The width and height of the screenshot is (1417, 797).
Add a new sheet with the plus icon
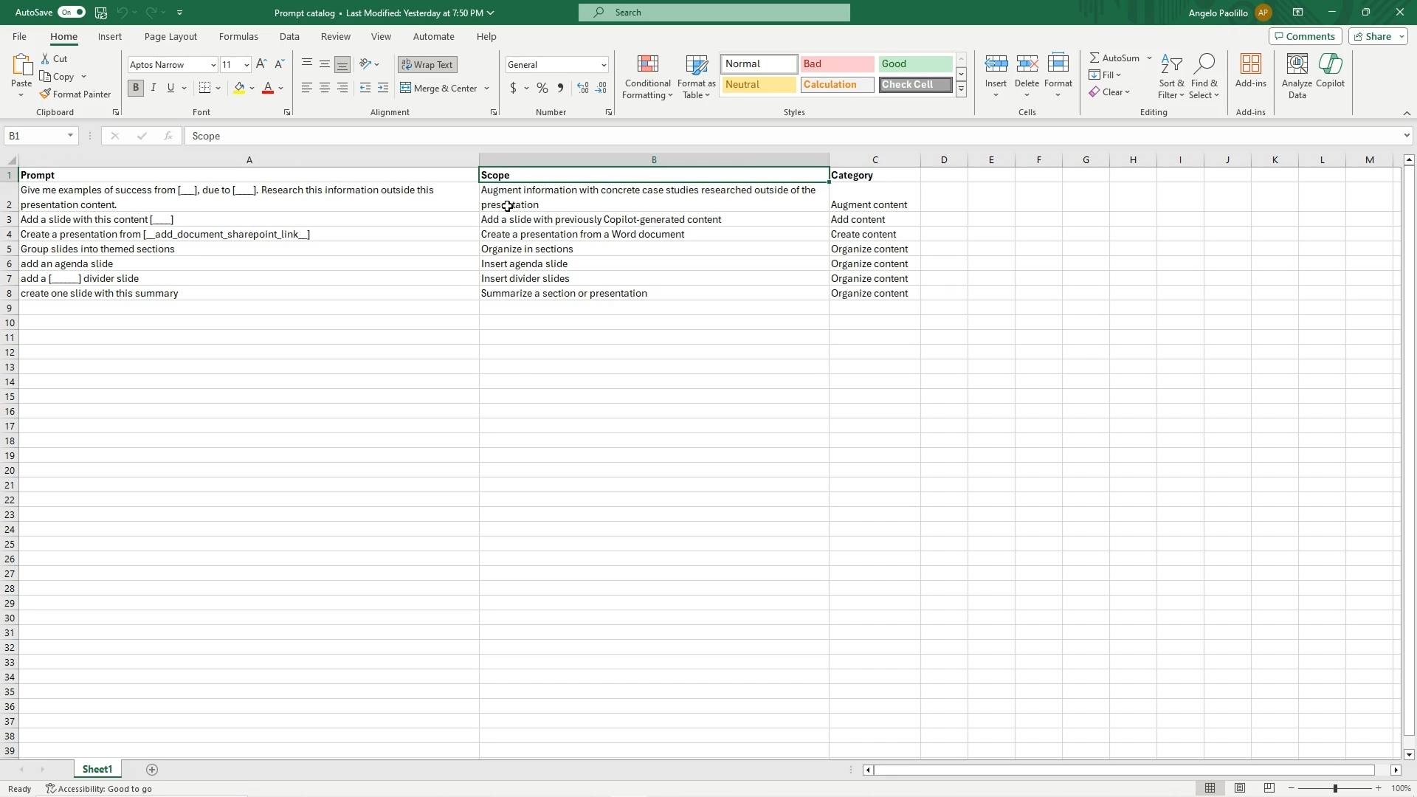click(152, 770)
